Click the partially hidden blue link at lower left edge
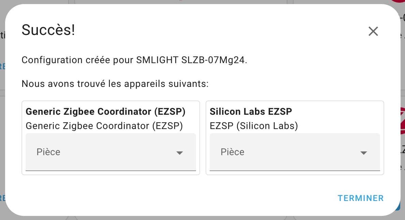This screenshot has height=220, width=405. click(x=2, y=198)
